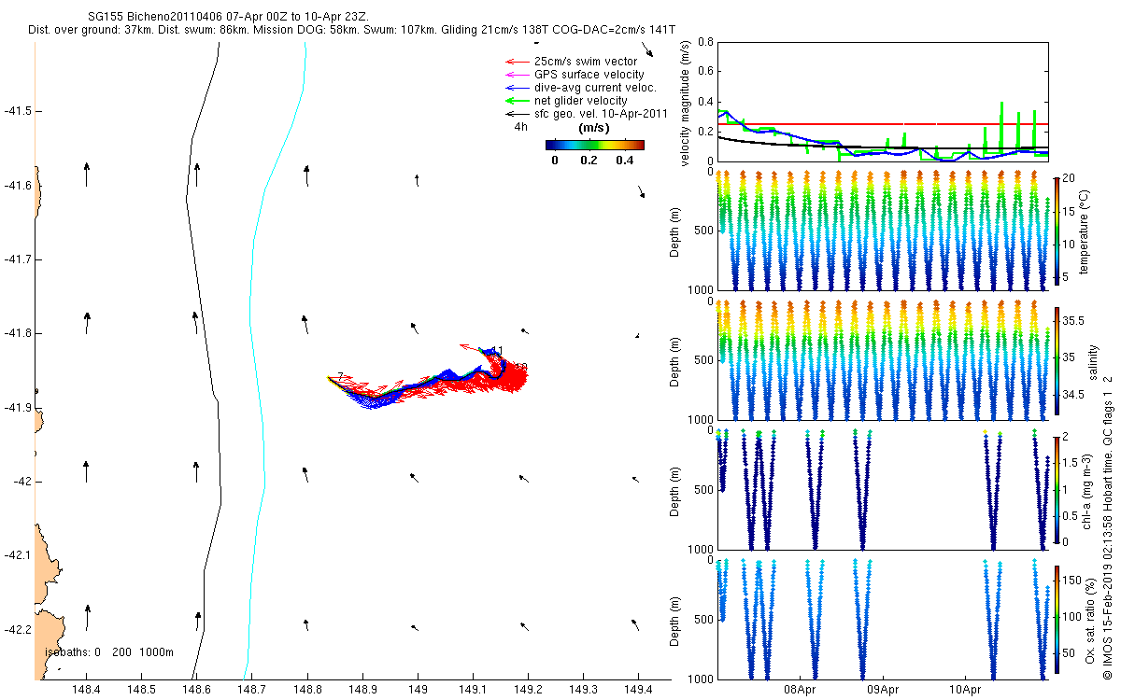
Task: Select the 'dive-avg current veloc.' legend label
Action: tap(595, 88)
